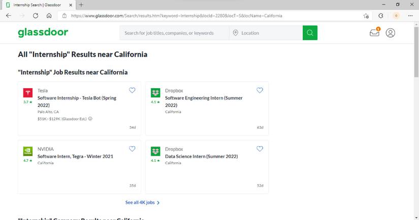
Task: Click the NVIDIA company name
Action: [x=45, y=149]
